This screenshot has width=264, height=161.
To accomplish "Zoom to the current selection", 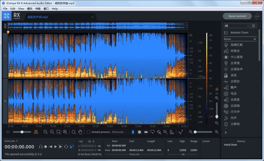I will (59, 132).
